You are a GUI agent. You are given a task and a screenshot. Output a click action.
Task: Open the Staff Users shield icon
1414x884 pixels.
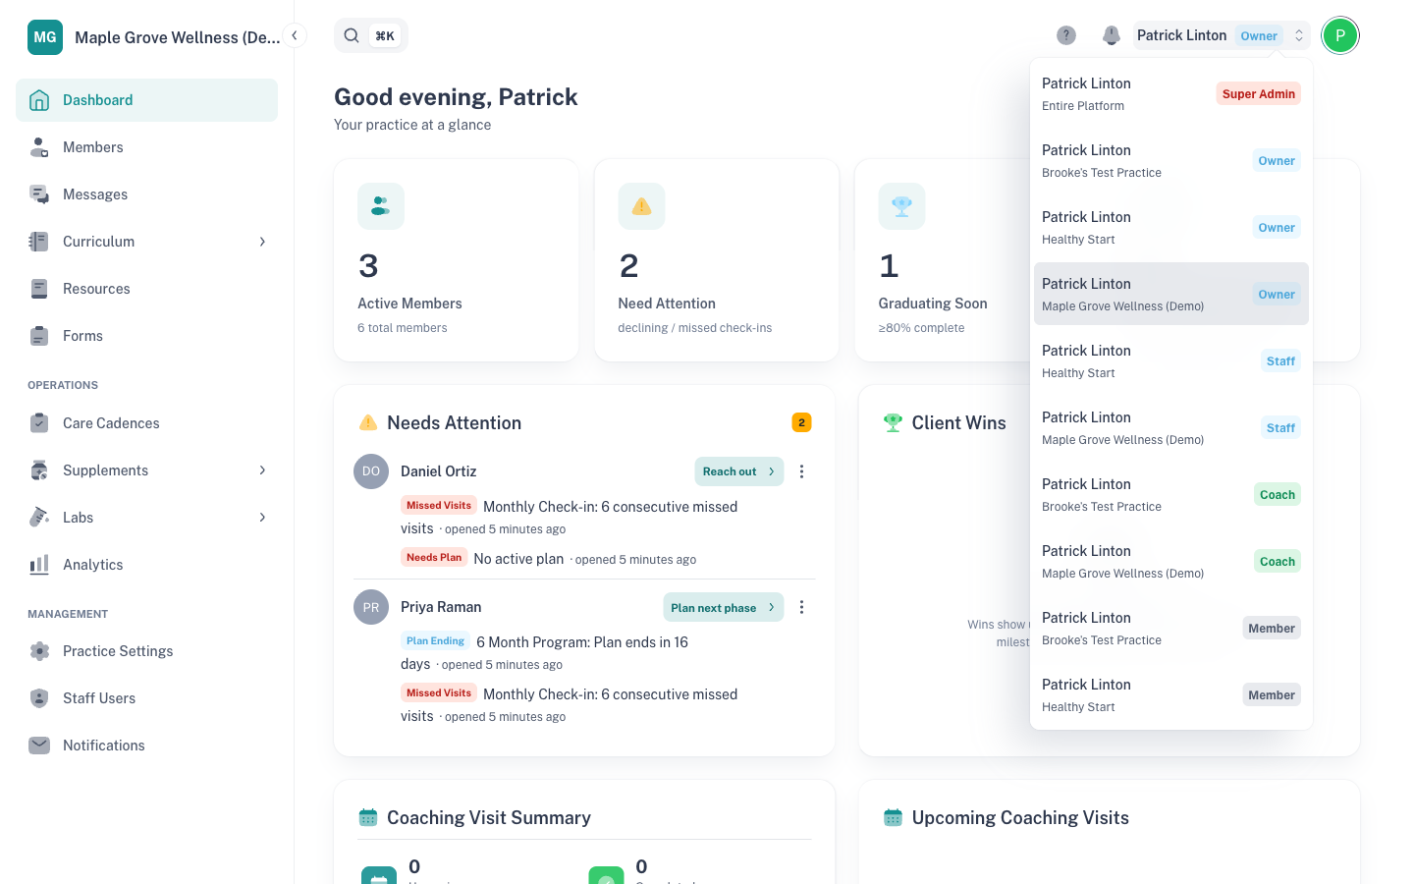(39, 698)
